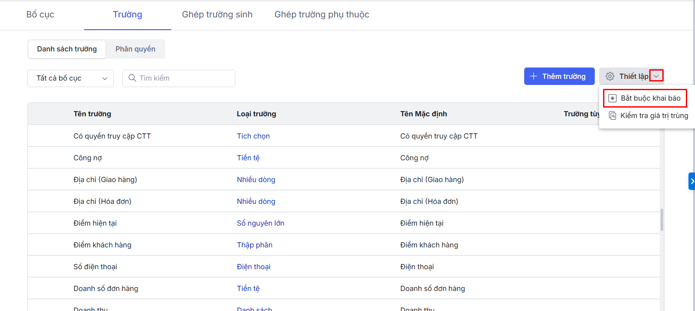Screen dimensions: 695x311
Task: Click the plus icon on Thêm trường
Action: coord(533,76)
